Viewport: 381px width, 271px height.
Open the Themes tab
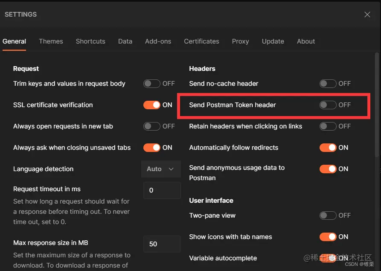point(51,41)
